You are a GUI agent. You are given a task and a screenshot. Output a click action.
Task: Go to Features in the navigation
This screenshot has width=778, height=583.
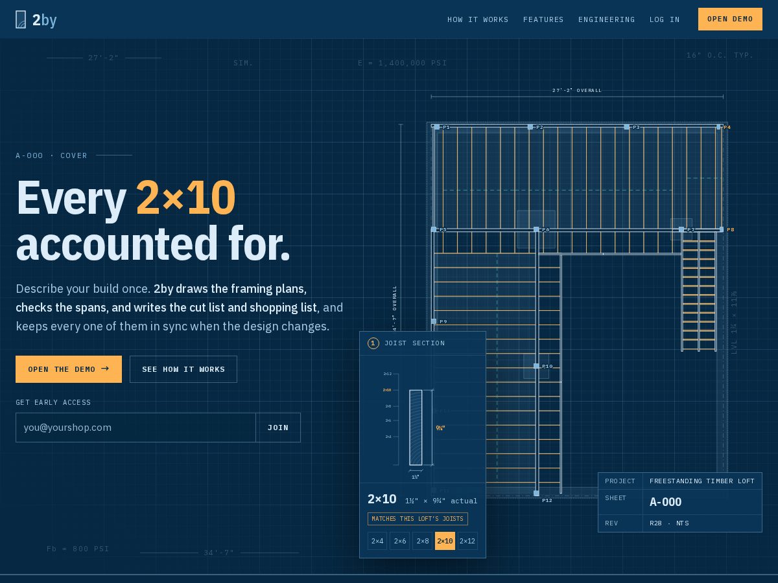tap(543, 19)
